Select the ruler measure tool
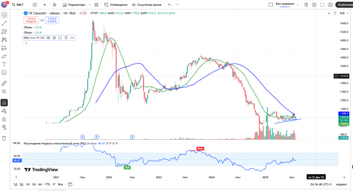This screenshot has width=353, height=191. 4,84
